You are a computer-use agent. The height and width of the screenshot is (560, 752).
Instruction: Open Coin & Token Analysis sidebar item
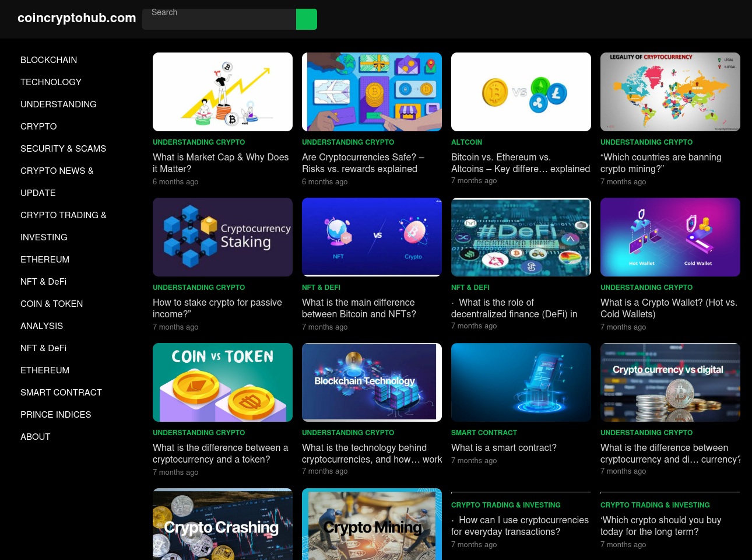(x=51, y=315)
